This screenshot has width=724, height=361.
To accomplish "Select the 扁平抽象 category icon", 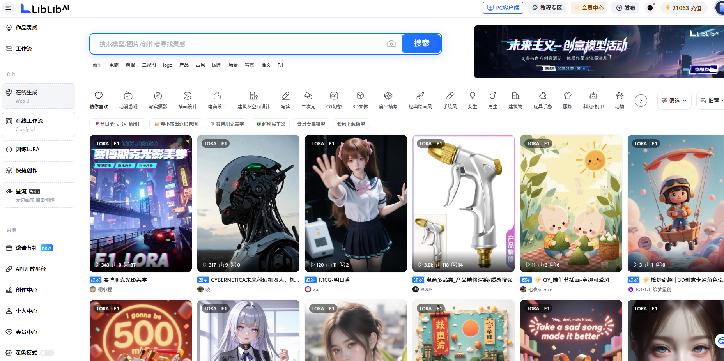I will 388,96.
